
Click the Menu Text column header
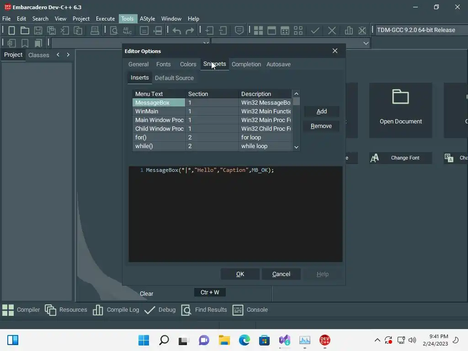coord(159,94)
